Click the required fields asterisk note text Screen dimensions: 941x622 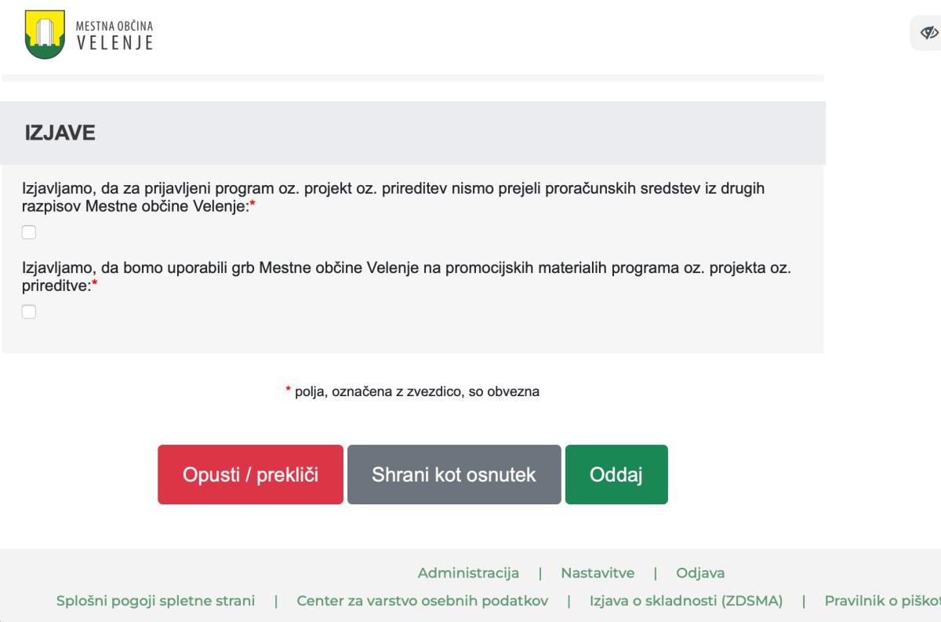point(412,391)
